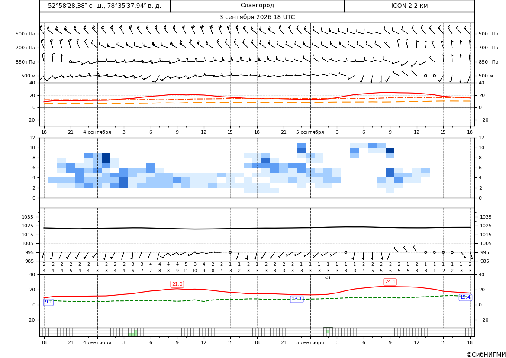Select the red 24.1 maximum temperature label
The height and width of the screenshot is (358, 506).
pos(390,281)
